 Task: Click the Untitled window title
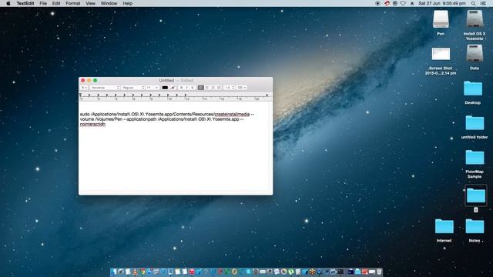[x=166, y=80]
